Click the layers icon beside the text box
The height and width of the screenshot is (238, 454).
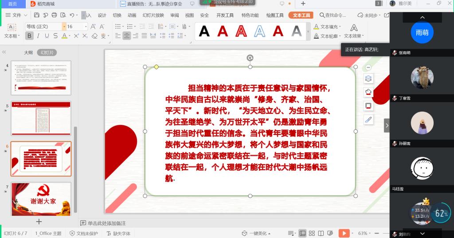click(x=368, y=79)
